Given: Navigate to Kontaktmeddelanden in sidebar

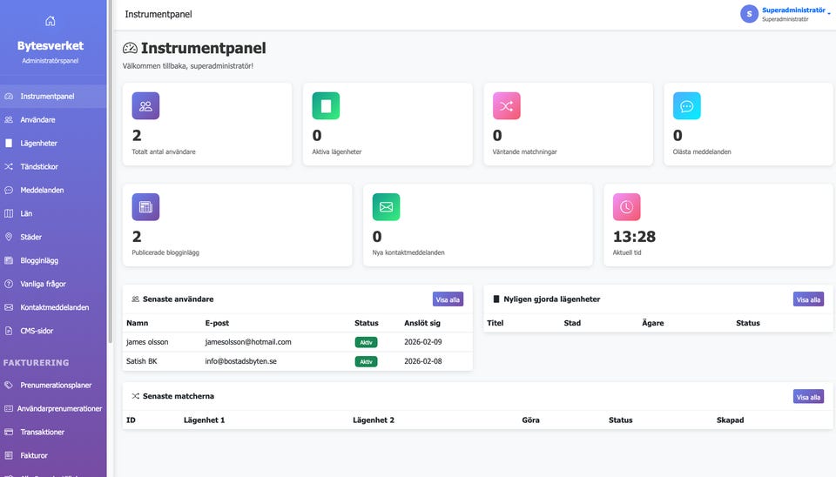Looking at the screenshot, I should [x=54, y=307].
